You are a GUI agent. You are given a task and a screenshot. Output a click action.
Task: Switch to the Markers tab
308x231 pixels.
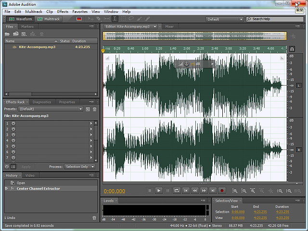click(x=27, y=26)
